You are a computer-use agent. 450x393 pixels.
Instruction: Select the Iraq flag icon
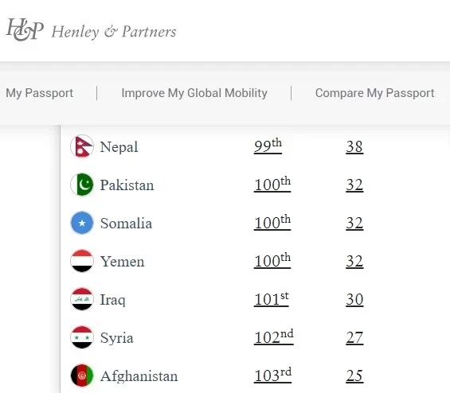tap(82, 299)
